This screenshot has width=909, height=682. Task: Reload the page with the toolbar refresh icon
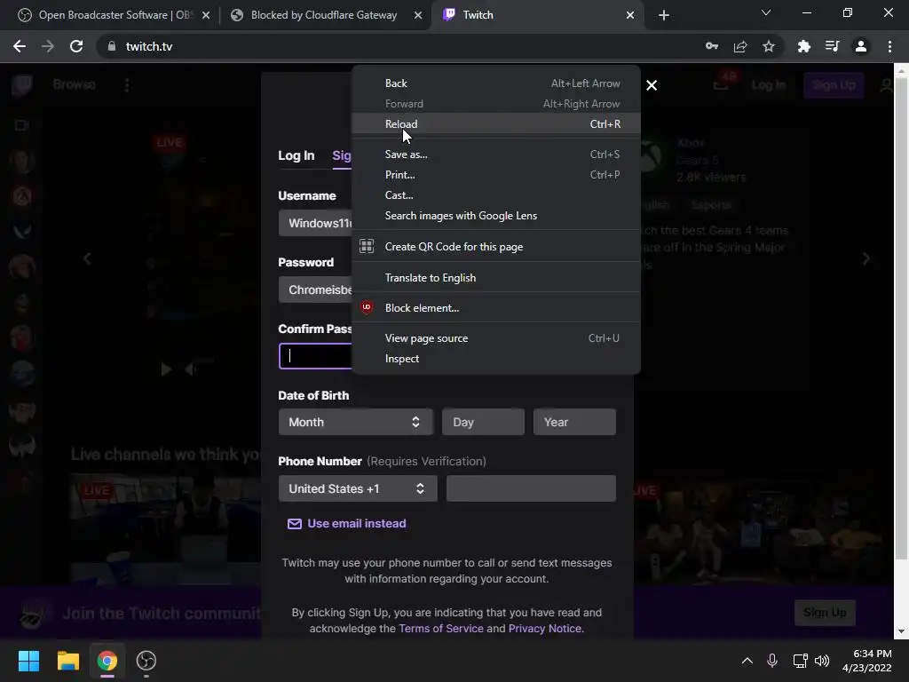76,46
